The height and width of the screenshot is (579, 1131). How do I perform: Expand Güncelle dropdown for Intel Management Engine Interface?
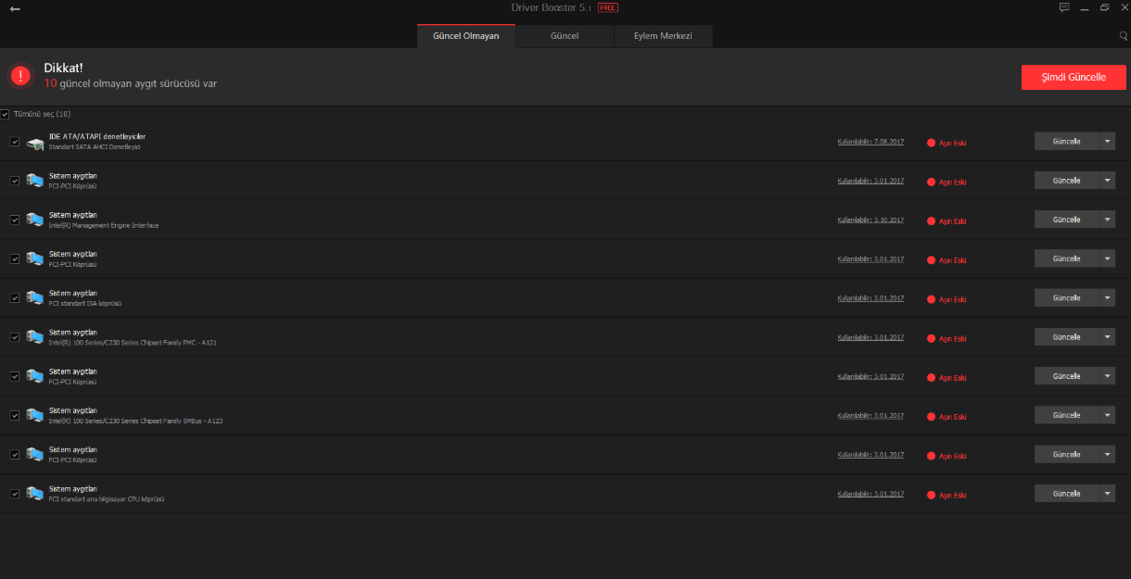coord(1108,220)
